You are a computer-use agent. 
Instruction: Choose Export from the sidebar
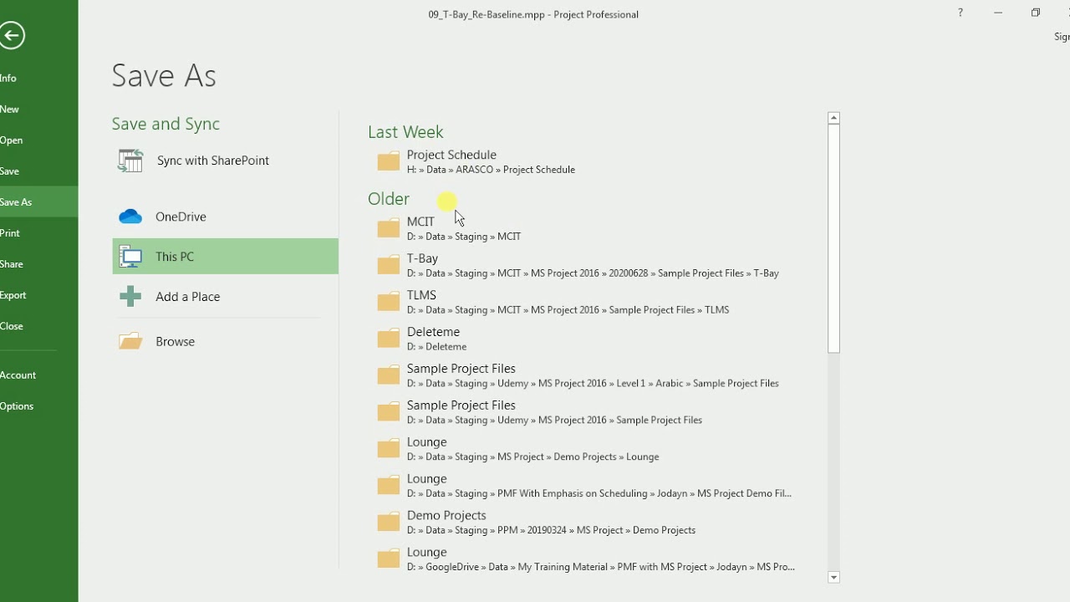click(x=13, y=295)
